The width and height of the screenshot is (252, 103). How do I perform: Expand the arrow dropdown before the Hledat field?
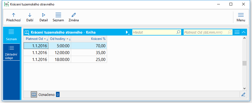click(127, 33)
